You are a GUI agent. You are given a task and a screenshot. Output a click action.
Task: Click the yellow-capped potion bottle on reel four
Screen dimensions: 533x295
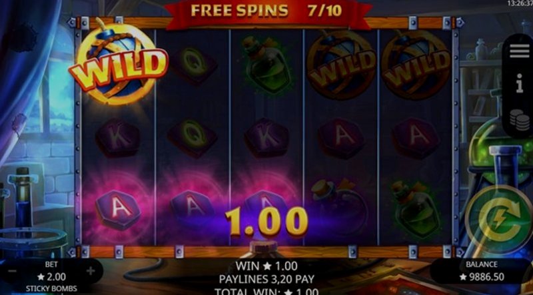click(338, 208)
